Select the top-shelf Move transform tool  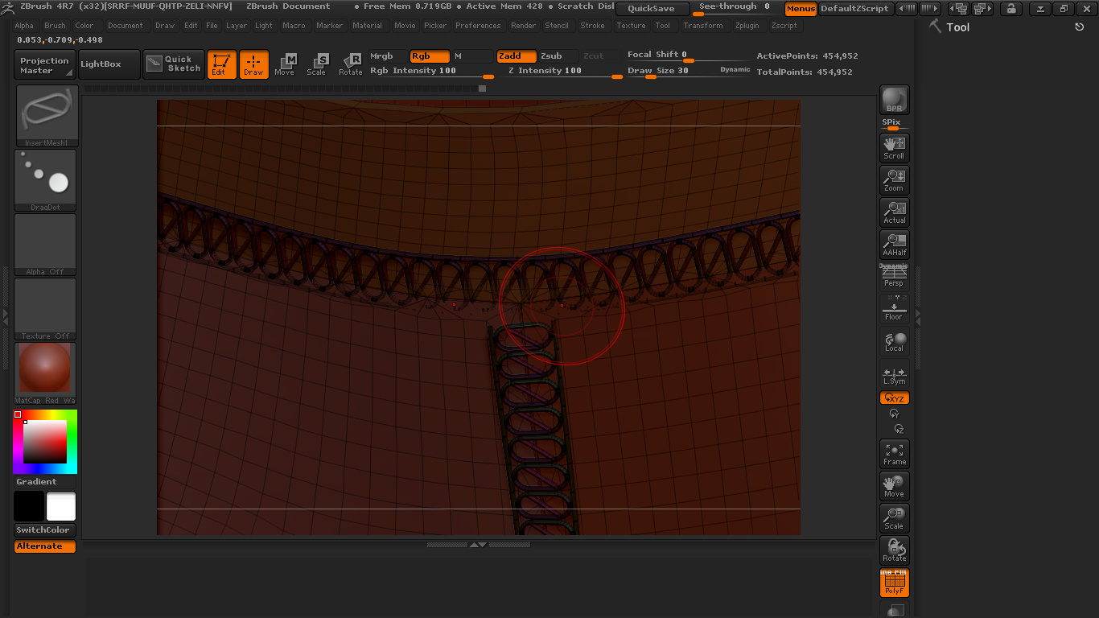pos(286,65)
